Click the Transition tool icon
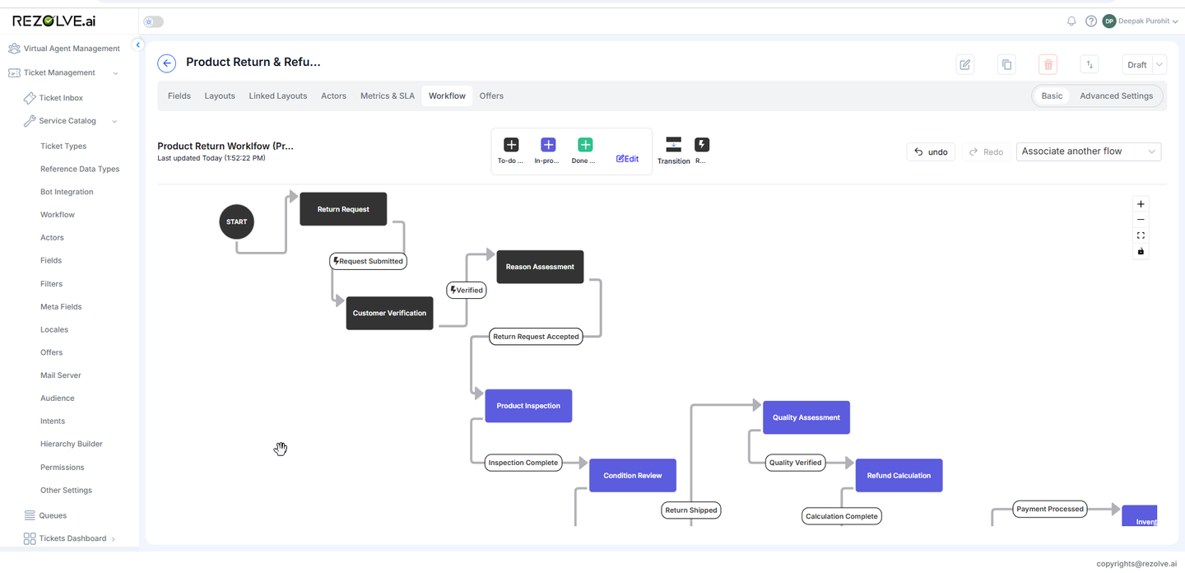The width and height of the screenshot is (1185, 573). [x=674, y=145]
